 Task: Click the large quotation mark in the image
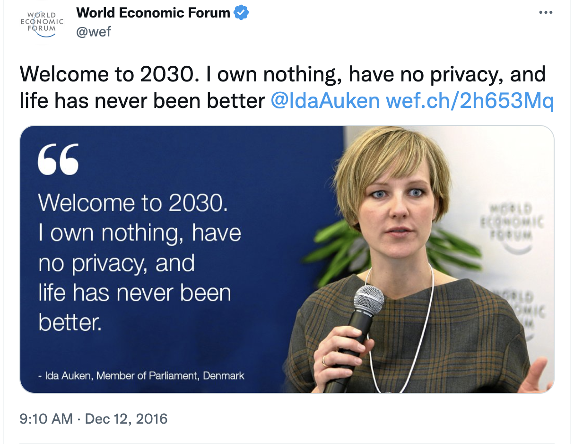pos(58,160)
